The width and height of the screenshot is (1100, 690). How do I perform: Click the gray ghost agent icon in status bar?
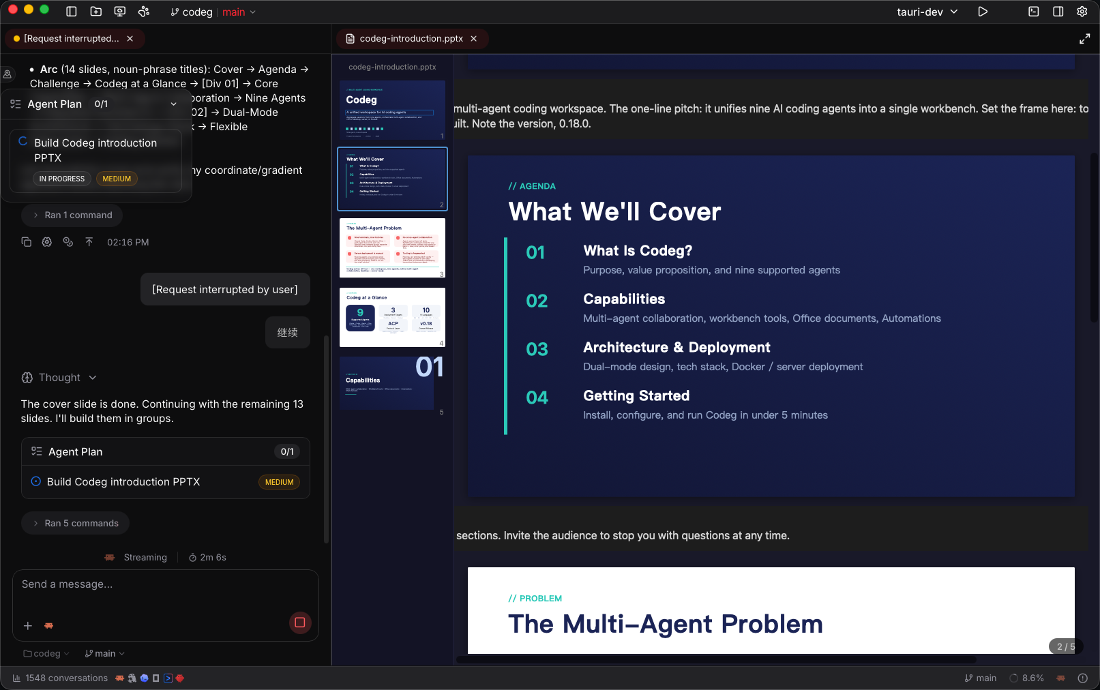[x=132, y=678]
